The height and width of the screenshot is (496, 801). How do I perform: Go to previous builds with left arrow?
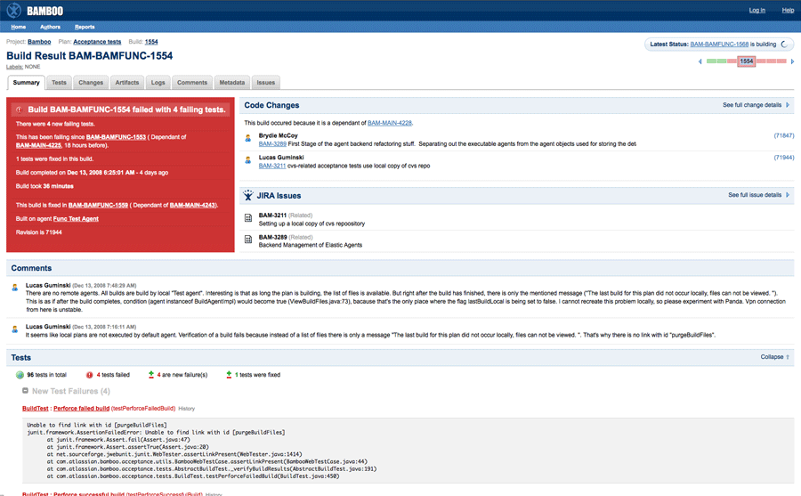(x=700, y=61)
